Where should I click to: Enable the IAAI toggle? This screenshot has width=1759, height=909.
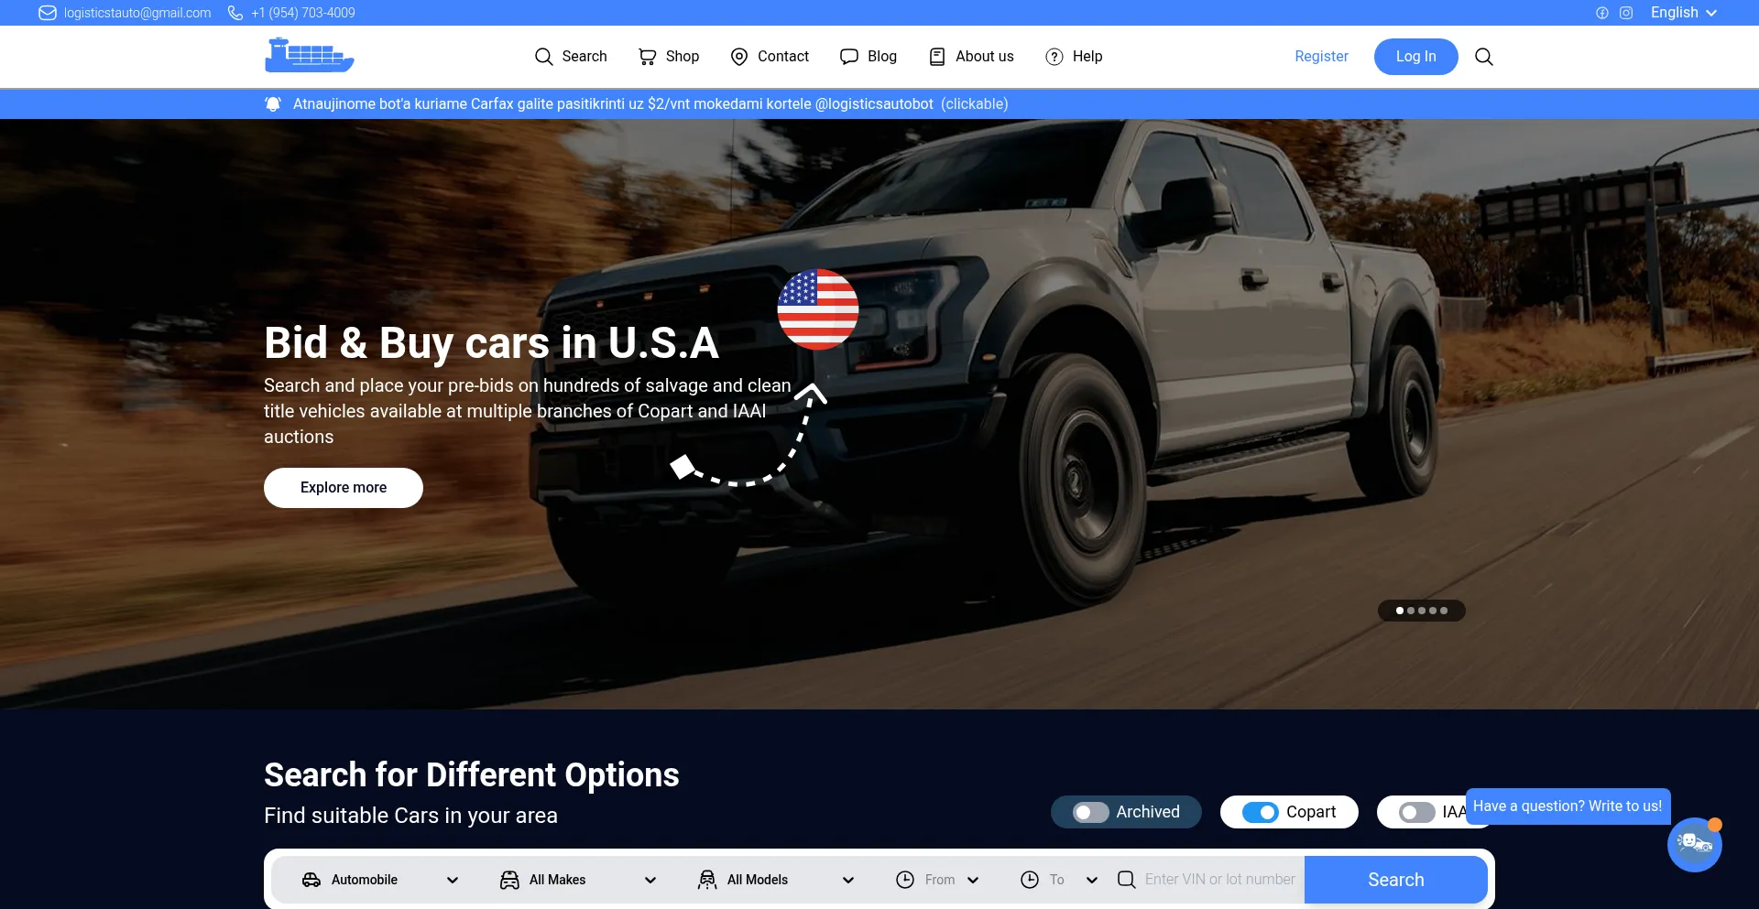point(1416,812)
